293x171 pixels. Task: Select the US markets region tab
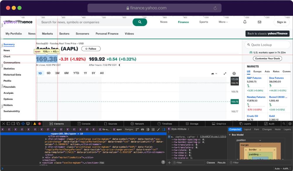248,71
